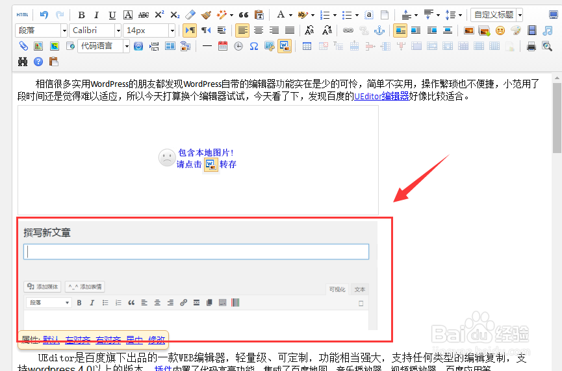Apply subscript formatting
This screenshot has width=562, height=371.
pyautogui.click(x=175, y=15)
